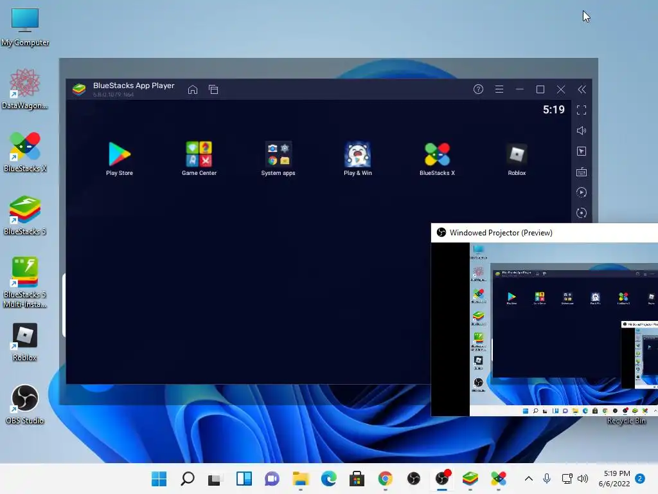Image resolution: width=658 pixels, height=494 pixels.
Task: Click the microphone tray icon
Action: click(x=547, y=479)
